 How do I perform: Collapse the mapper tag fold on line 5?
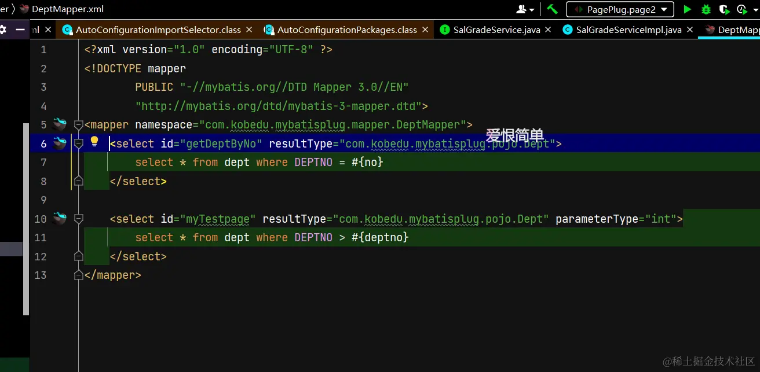coord(79,124)
